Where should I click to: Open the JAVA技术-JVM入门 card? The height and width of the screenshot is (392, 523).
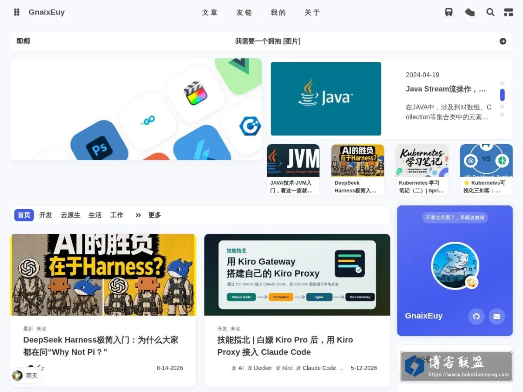coord(293,170)
